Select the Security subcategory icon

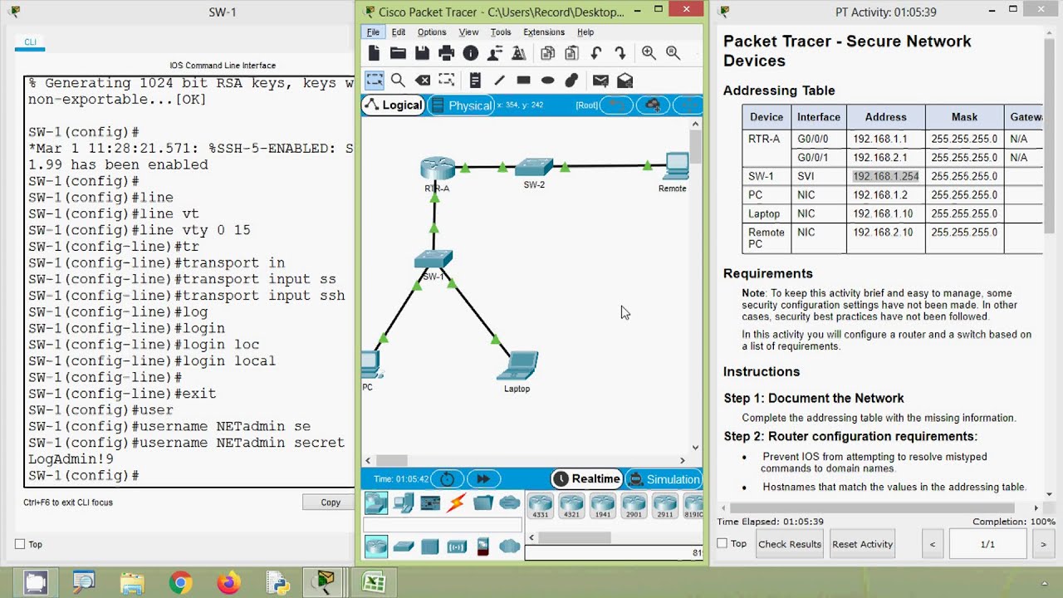[x=483, y=547]
